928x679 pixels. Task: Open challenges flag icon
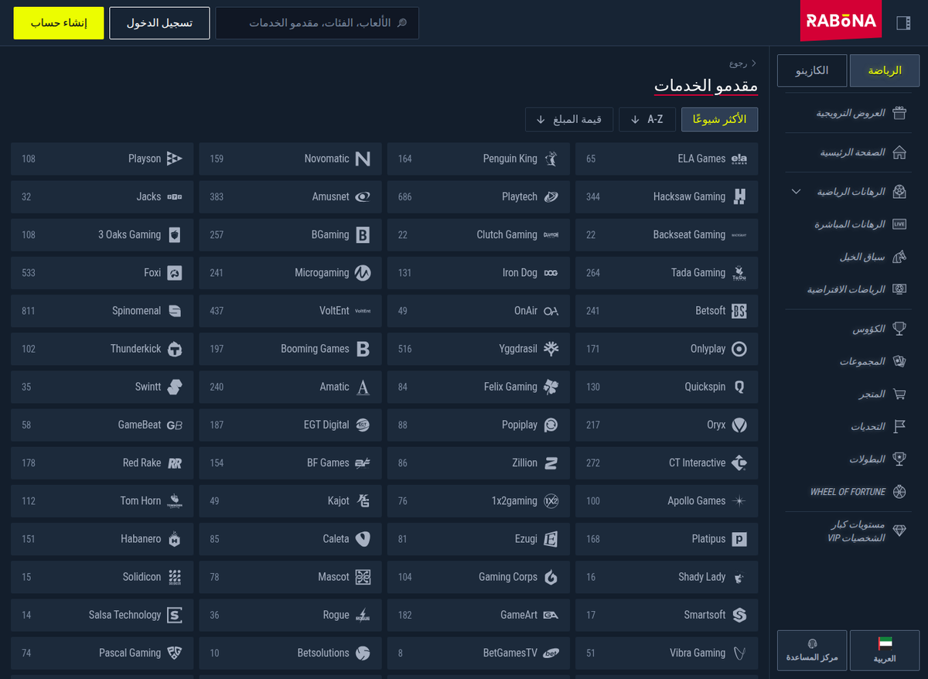click(x=899, y=426)
